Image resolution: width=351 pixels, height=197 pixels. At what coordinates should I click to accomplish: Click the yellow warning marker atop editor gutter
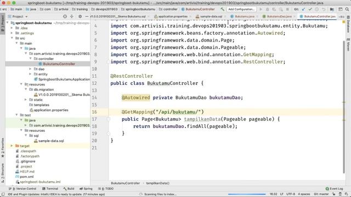point(344,22)
